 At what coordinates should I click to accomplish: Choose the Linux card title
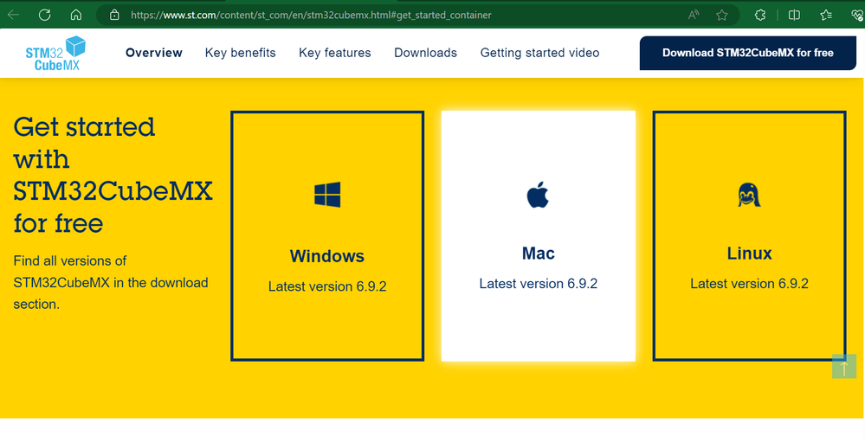tap(749, 254)
